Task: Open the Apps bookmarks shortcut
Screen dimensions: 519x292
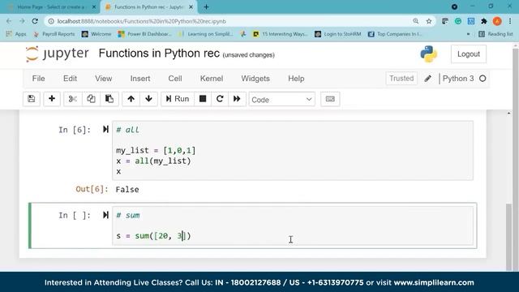Action: pos(16,34)
